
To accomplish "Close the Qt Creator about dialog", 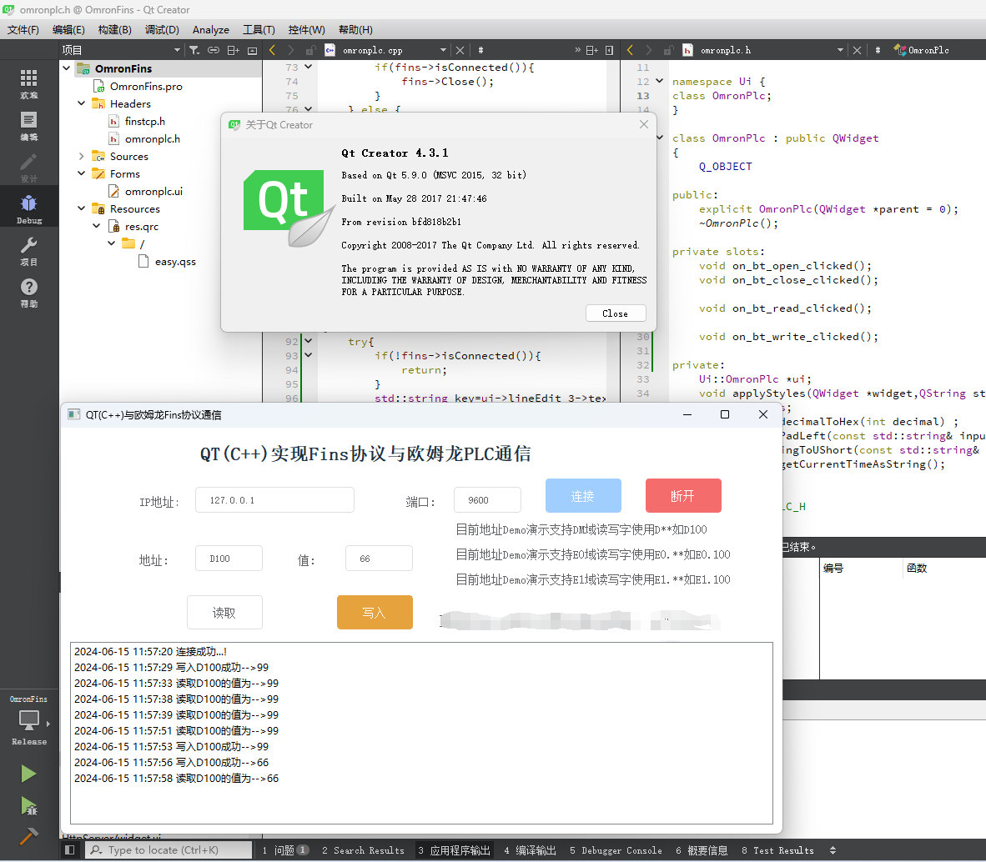I will (x=616, y=313).
